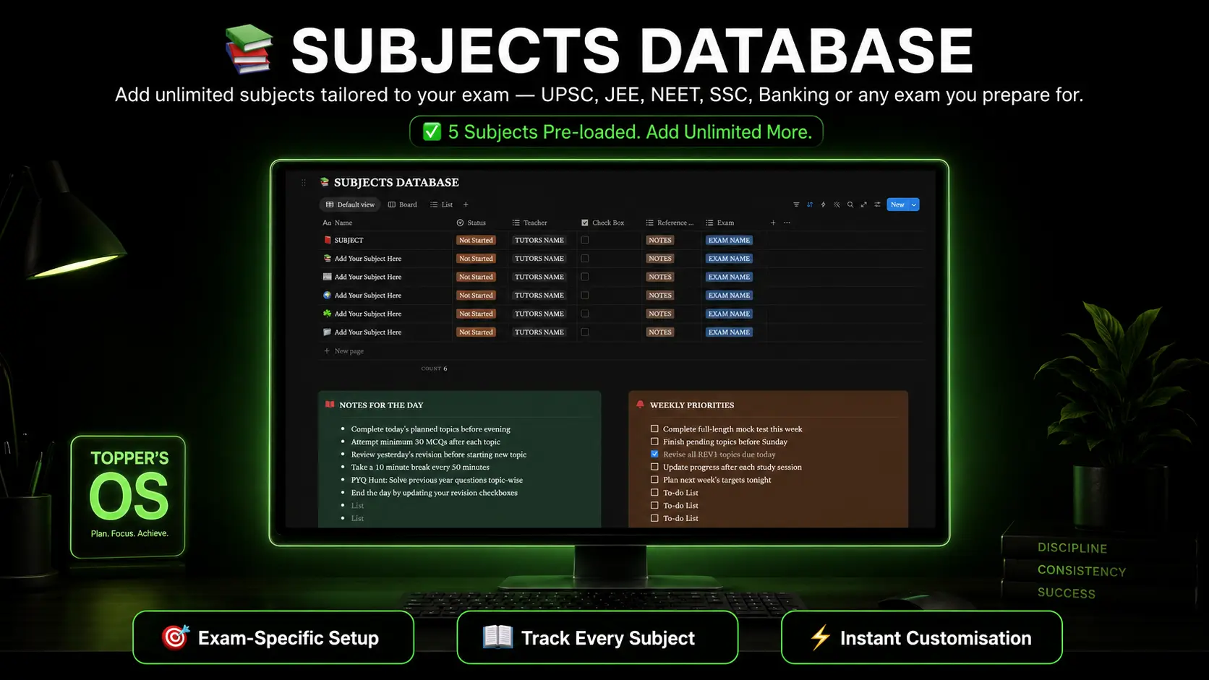Click the red open book icon in notes
Viewport: 1209px width, 680px height.
(x=330, y=405)
